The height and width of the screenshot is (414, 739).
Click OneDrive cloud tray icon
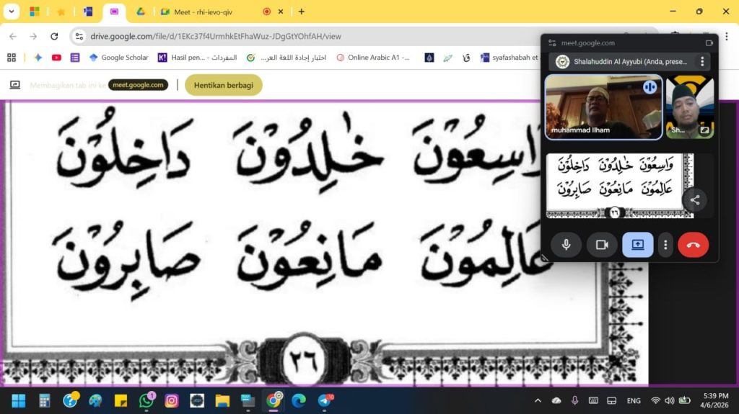(x=556, y=401)
